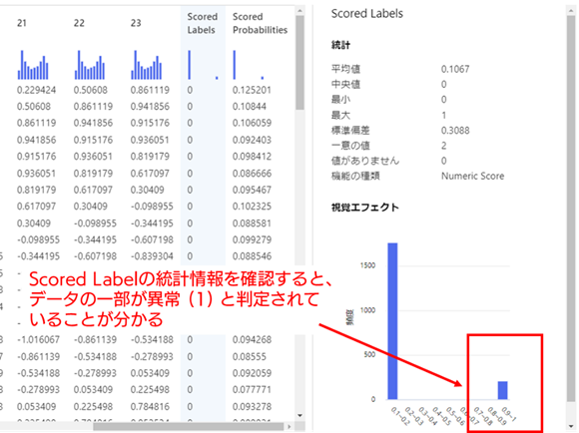This screenshot has width=579, height=433.
Task: Click the Scored Labels mini histogram
Action: [x=203, y=65]
